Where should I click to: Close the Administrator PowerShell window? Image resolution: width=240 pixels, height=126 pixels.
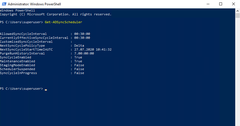pos(234,4)
